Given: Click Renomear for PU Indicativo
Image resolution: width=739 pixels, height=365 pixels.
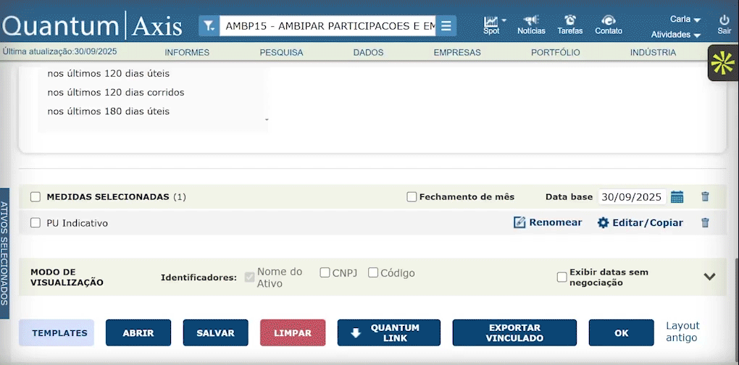Looking at the screenshot, I should click(x=548, y=223).
